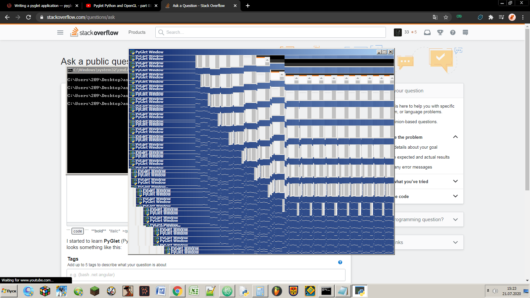Switch to the Python window on the taskbar

tap(359, 291)
